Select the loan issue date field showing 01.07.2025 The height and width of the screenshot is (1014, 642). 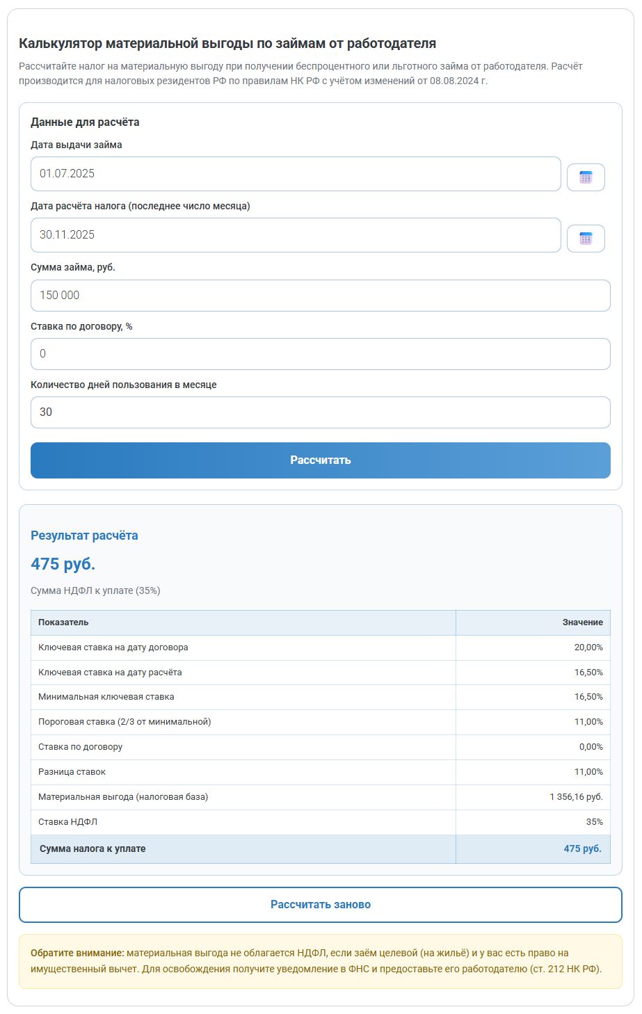296,174
